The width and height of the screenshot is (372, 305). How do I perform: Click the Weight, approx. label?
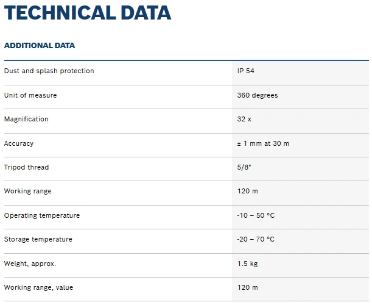point(30,264)
